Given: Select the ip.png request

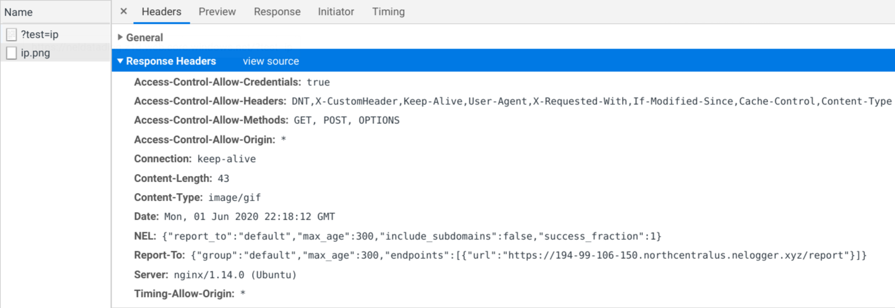Looking at the screenshot, I should click(35, 53).
